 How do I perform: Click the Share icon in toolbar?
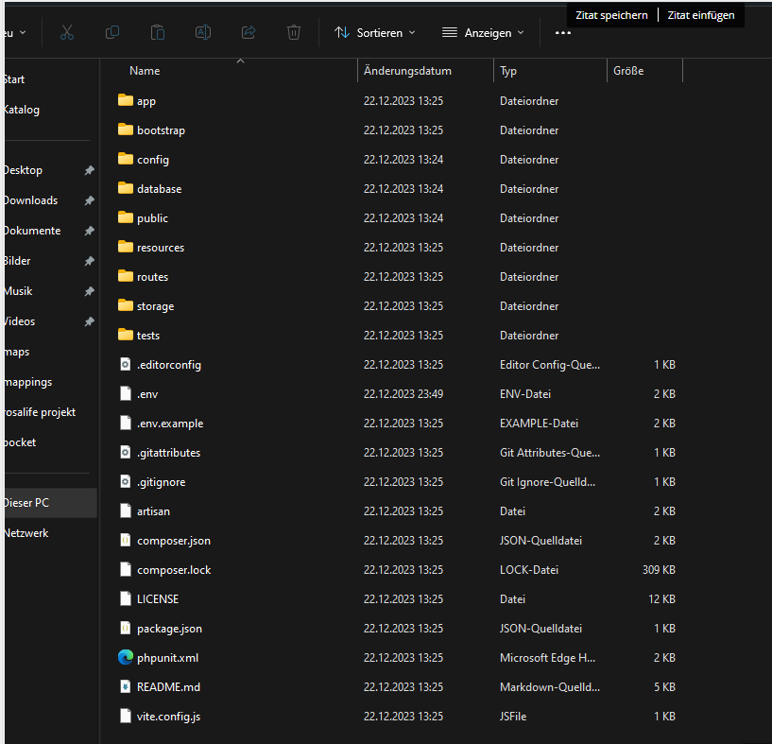(x=249, y=32)
